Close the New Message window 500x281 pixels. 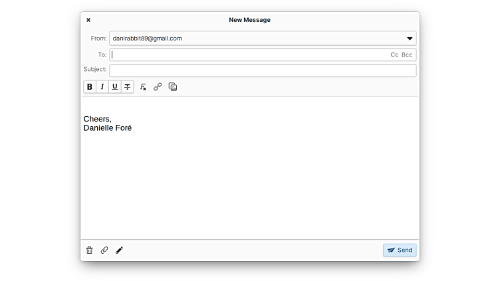[88, 20]
